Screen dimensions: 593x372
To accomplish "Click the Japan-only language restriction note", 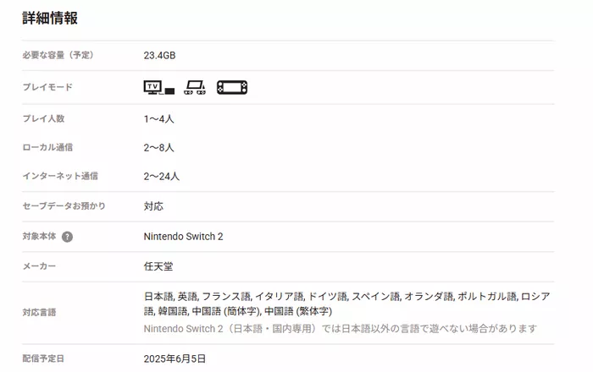I will click(x=340, y=328).
